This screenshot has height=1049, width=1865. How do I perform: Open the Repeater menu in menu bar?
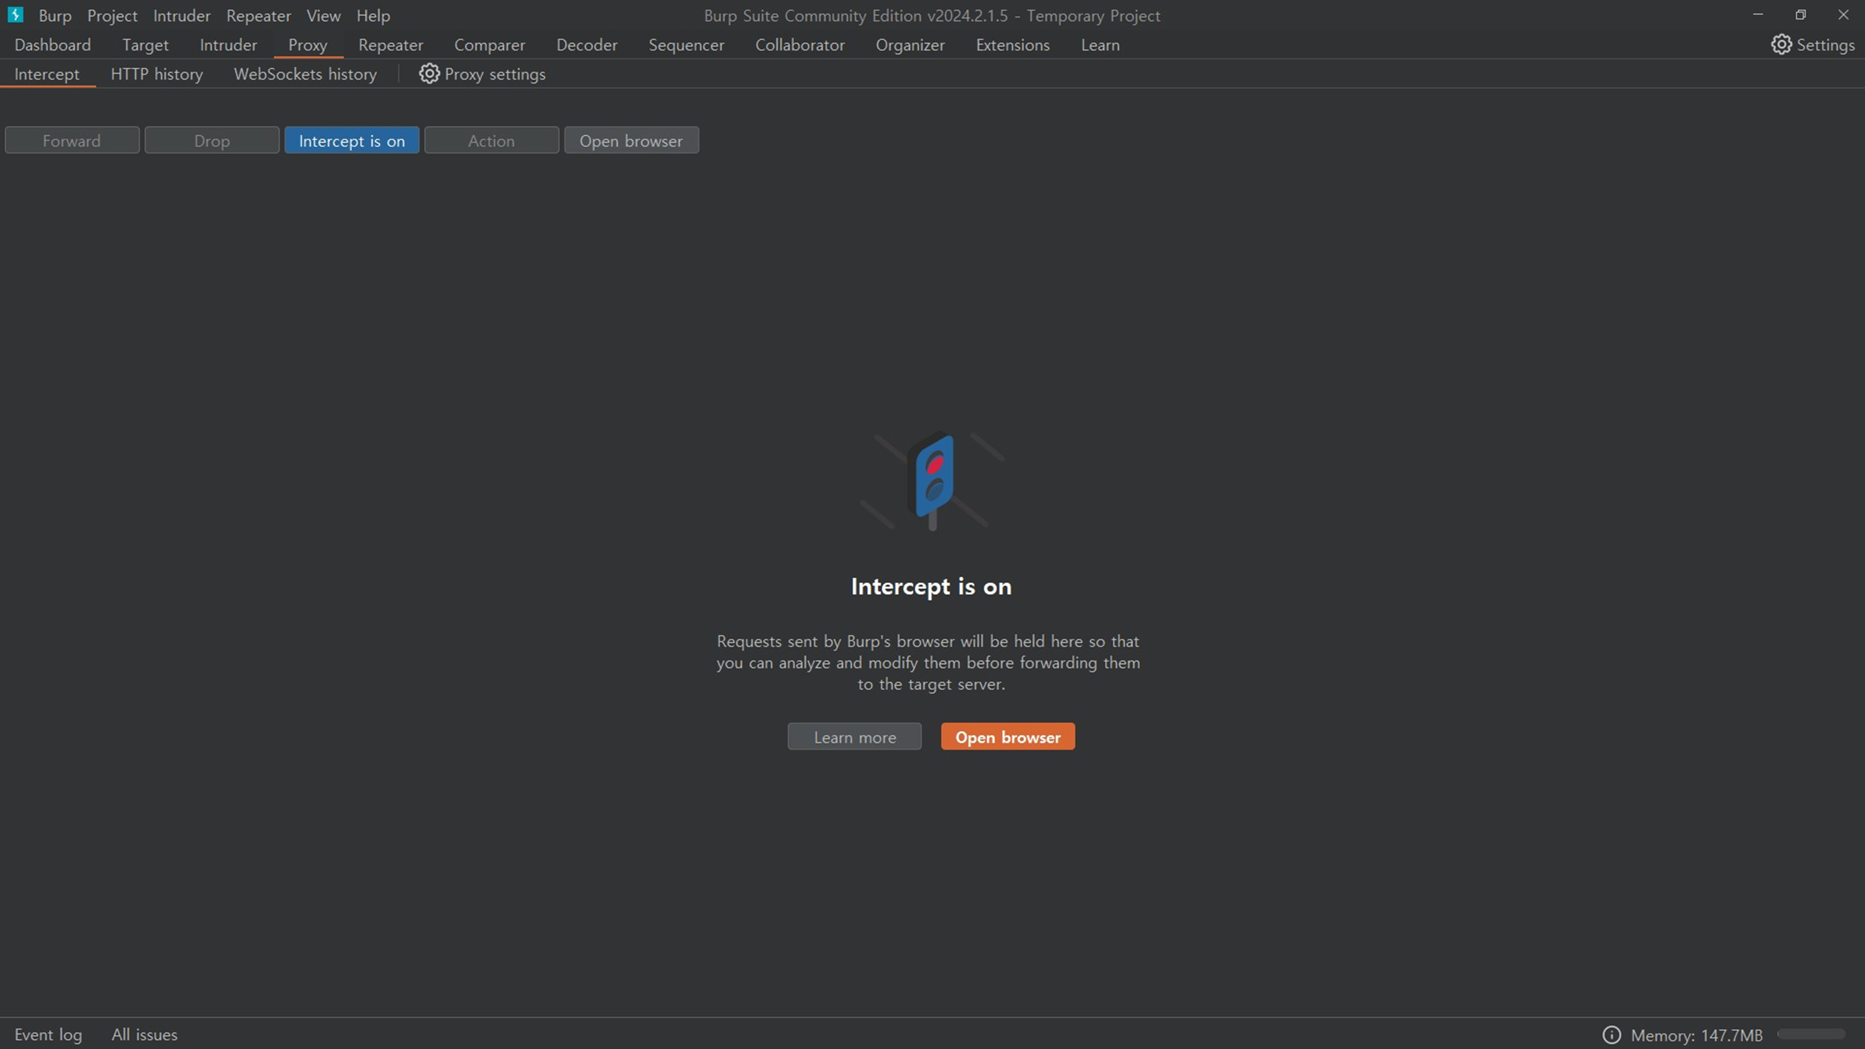pos(259,15)
